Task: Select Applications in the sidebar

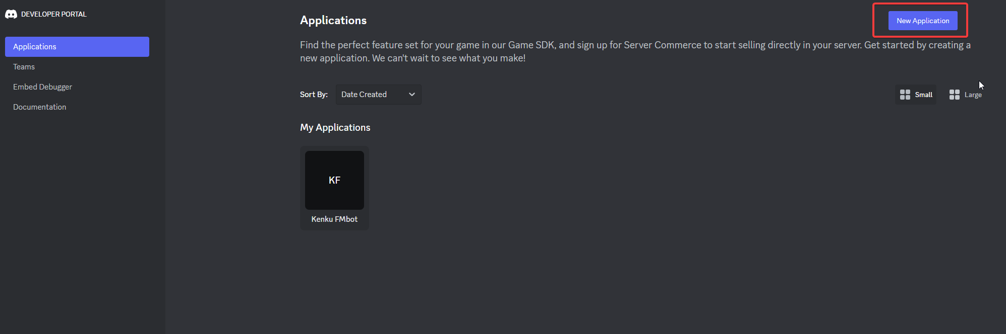Action: pos(77,47)
